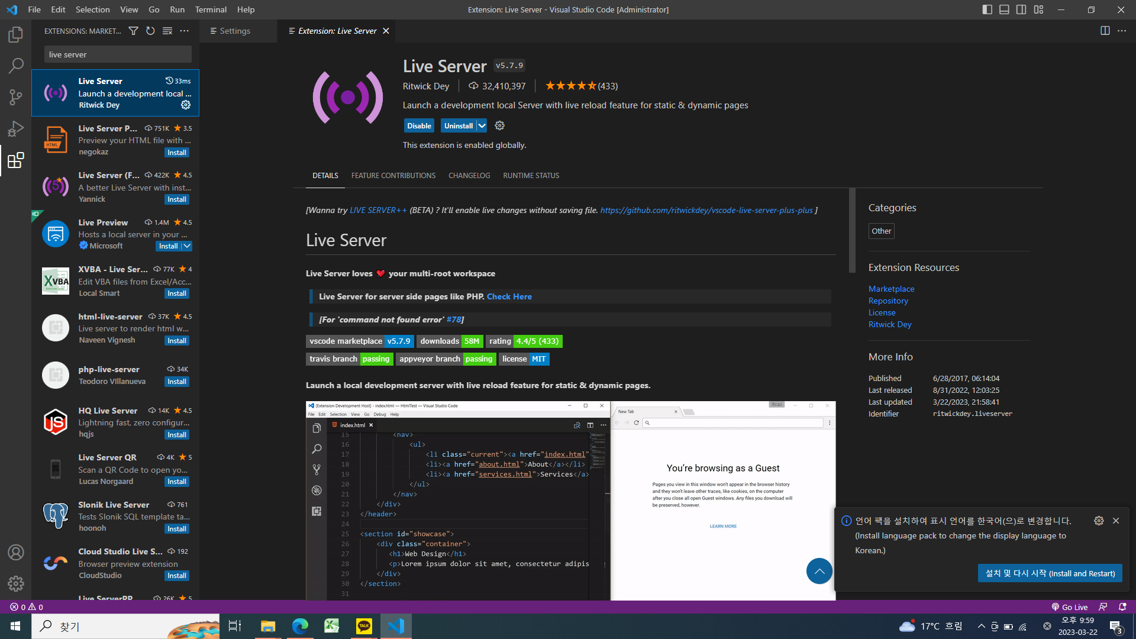
Task: Open manage gear for Live Server list item
Action: point(186,105)
